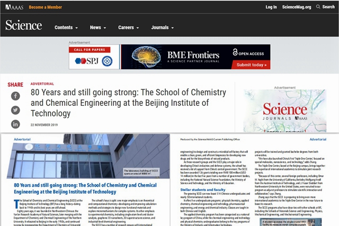Click the Log In link
Image resolution: width=339 pixels, height=226 pixels.
(x=271, y=7)
